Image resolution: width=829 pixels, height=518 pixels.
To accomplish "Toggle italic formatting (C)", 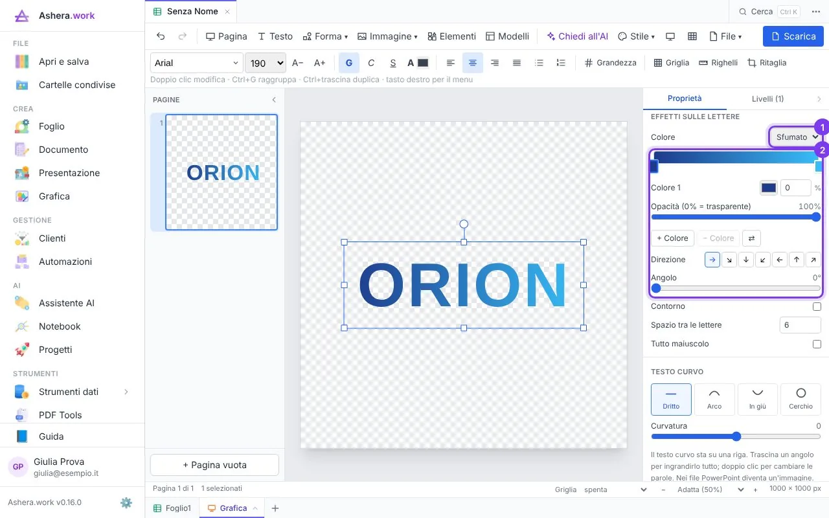I will coord(371,63).
